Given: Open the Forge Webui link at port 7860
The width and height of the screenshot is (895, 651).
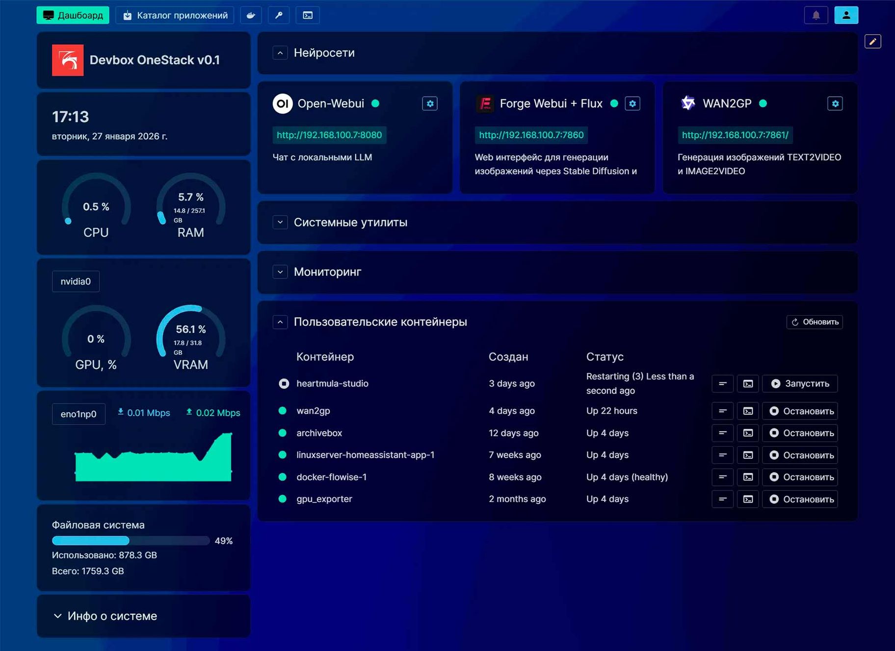Looking at the screenshot, I should coord(531,135).
